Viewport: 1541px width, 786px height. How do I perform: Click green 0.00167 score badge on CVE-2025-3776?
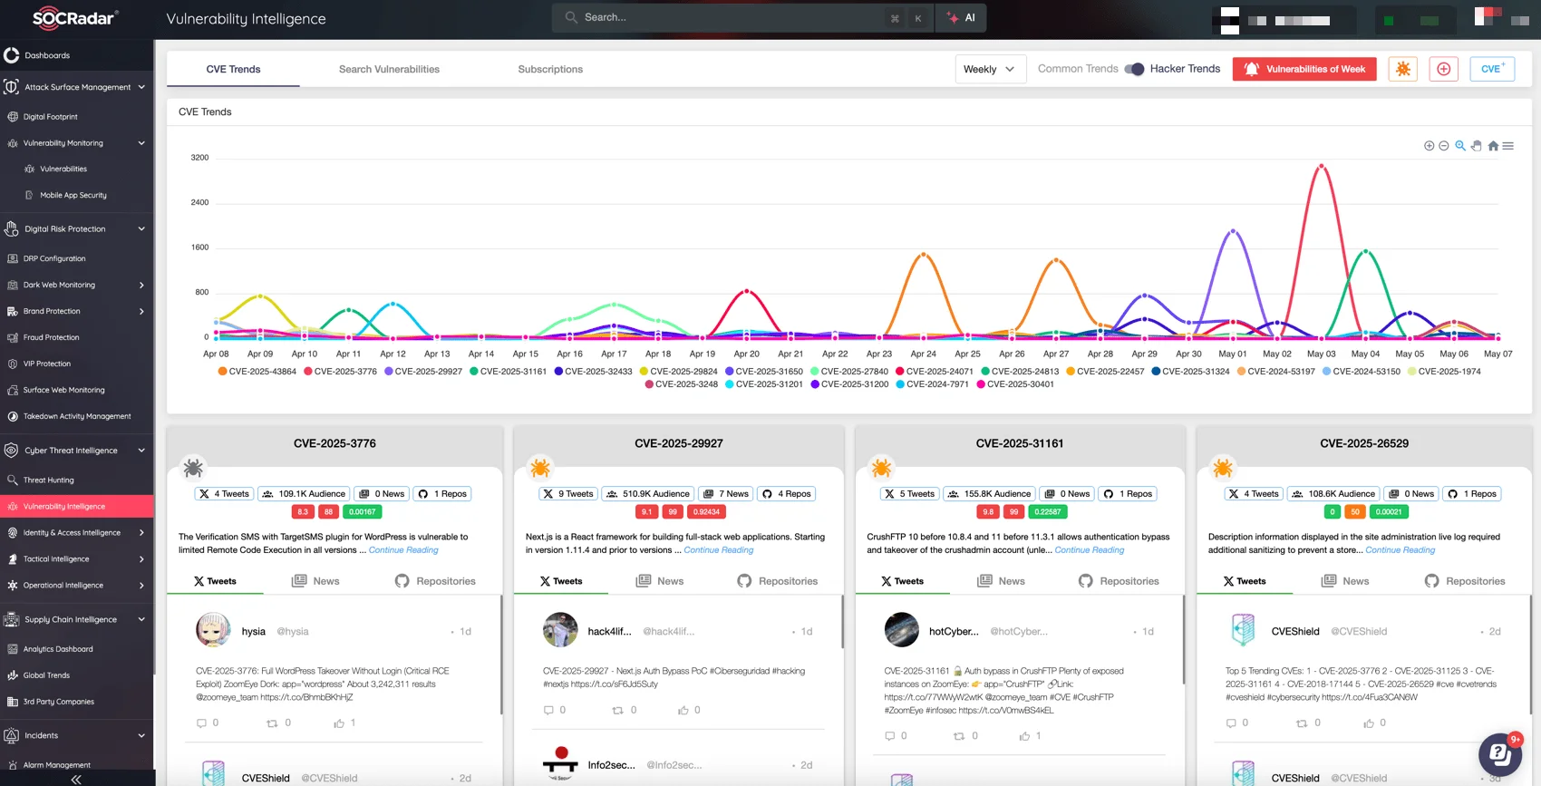[363, 512]
